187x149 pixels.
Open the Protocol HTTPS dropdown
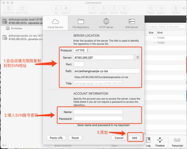[82, 50]
